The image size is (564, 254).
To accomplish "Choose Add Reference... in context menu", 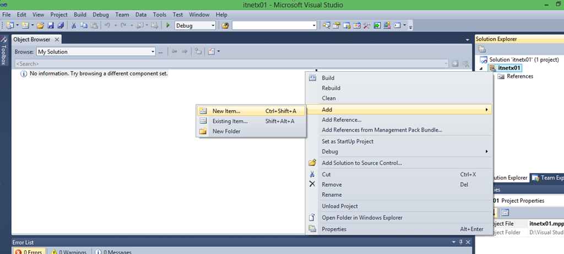I will (341, 120).
